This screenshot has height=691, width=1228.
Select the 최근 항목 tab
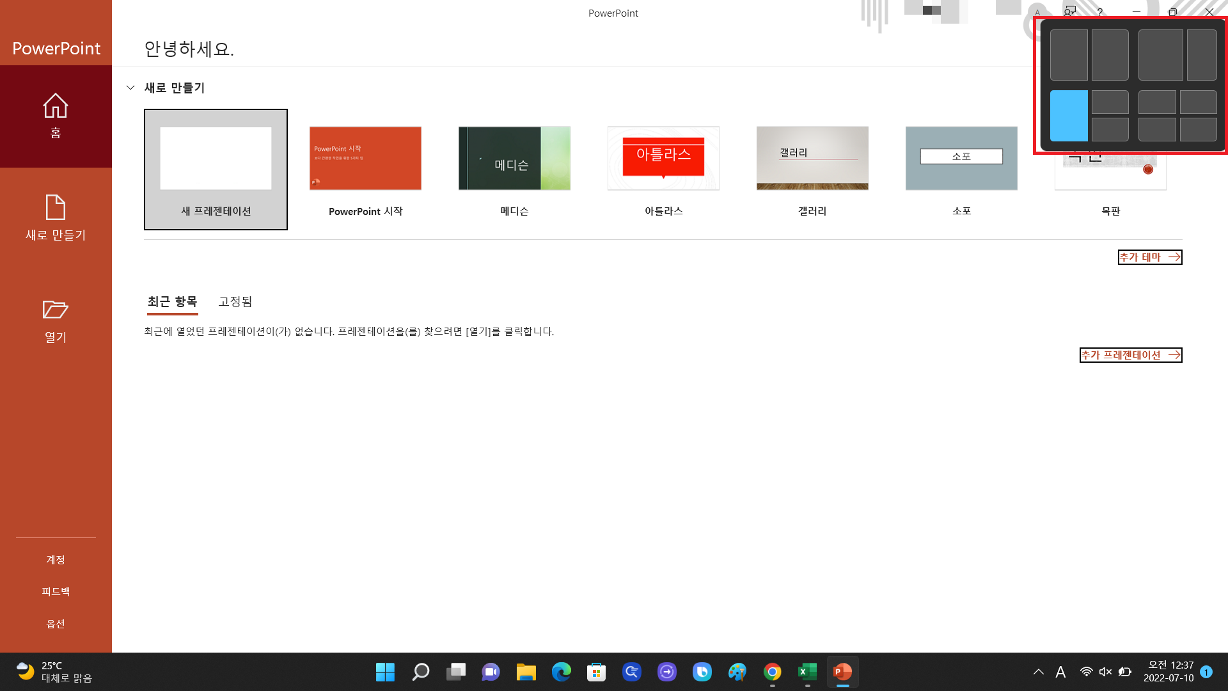pyautogui.click(x=172, y=301)
